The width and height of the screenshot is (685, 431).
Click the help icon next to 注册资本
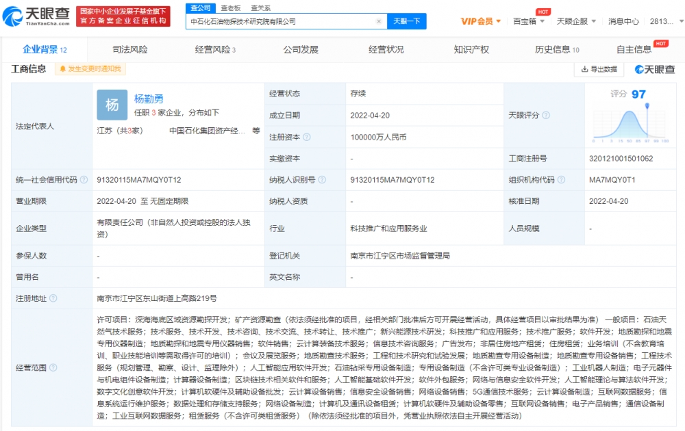coord(307,137)
